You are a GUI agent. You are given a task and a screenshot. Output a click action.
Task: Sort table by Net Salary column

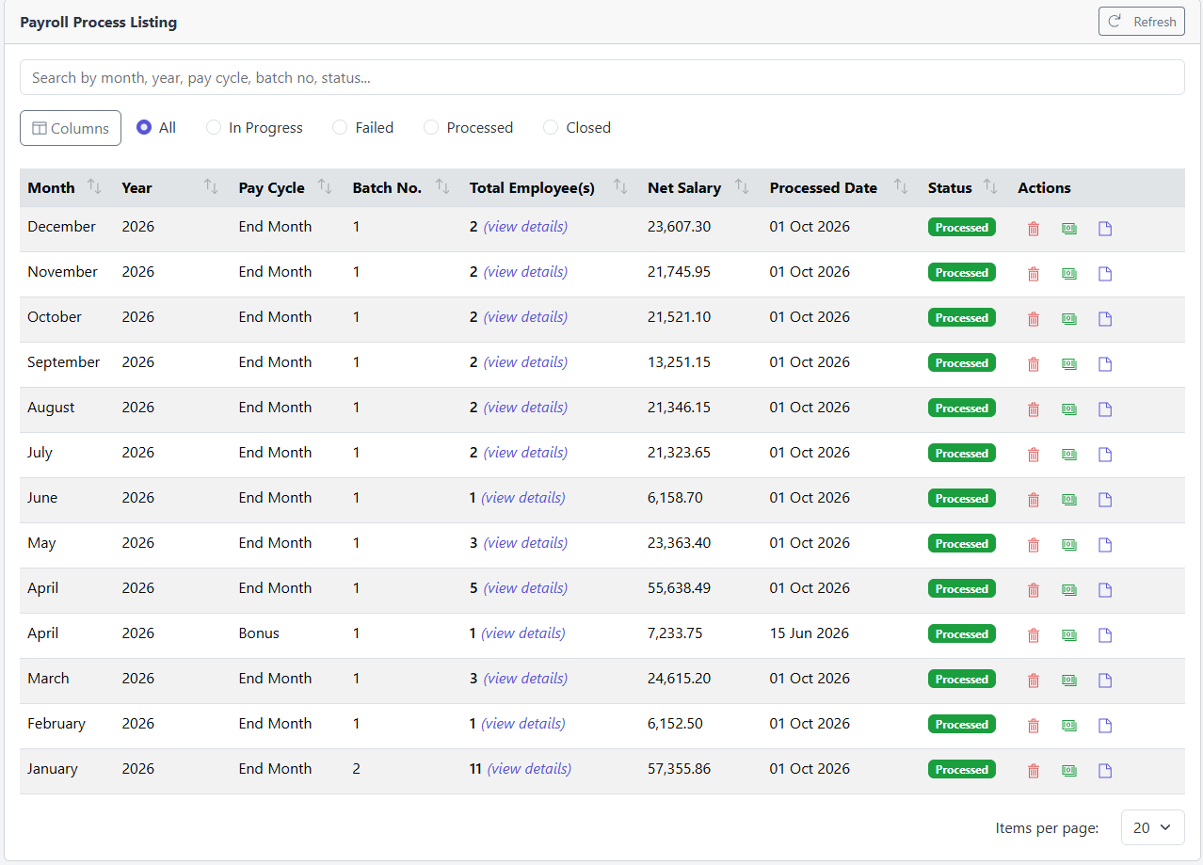pyautogui.click(x=742, y=187)
